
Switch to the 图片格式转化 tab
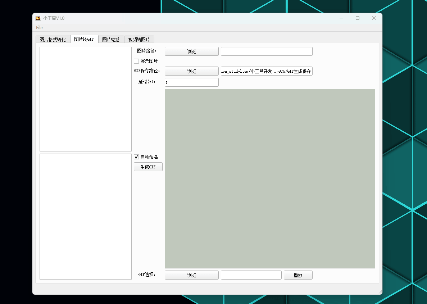point(53,40)
